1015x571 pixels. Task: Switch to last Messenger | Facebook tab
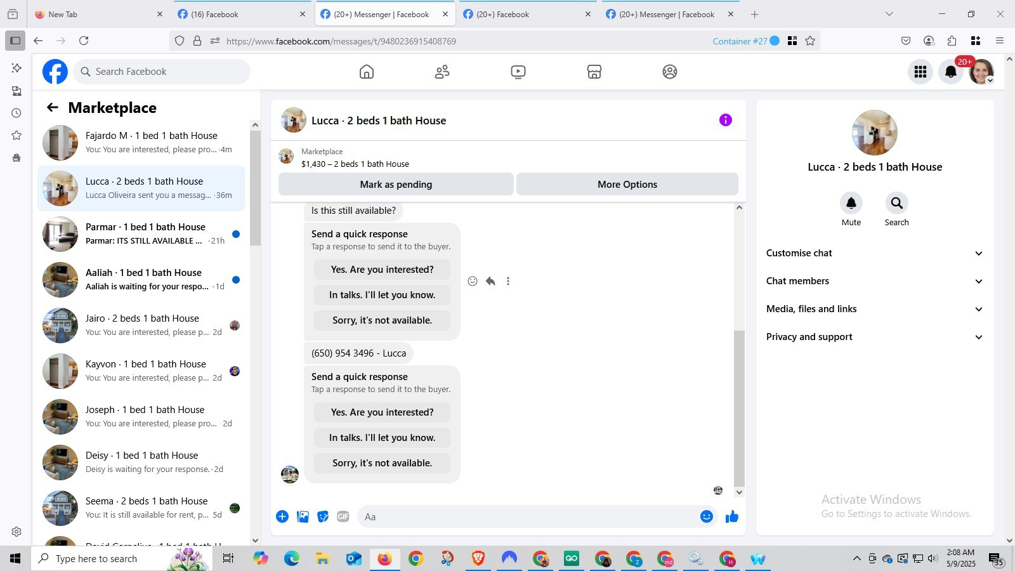point(669,14)
